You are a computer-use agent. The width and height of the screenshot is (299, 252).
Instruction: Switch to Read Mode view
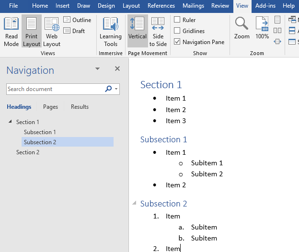[11, 32]
